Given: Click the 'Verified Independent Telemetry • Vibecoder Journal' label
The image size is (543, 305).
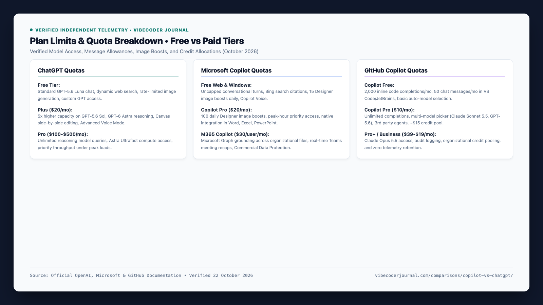Looking at the screenshot, I should point(112,30).
